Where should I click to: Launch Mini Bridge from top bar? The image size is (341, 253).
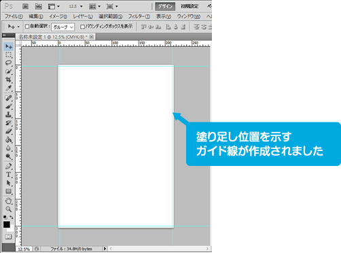tap(39, 7)
